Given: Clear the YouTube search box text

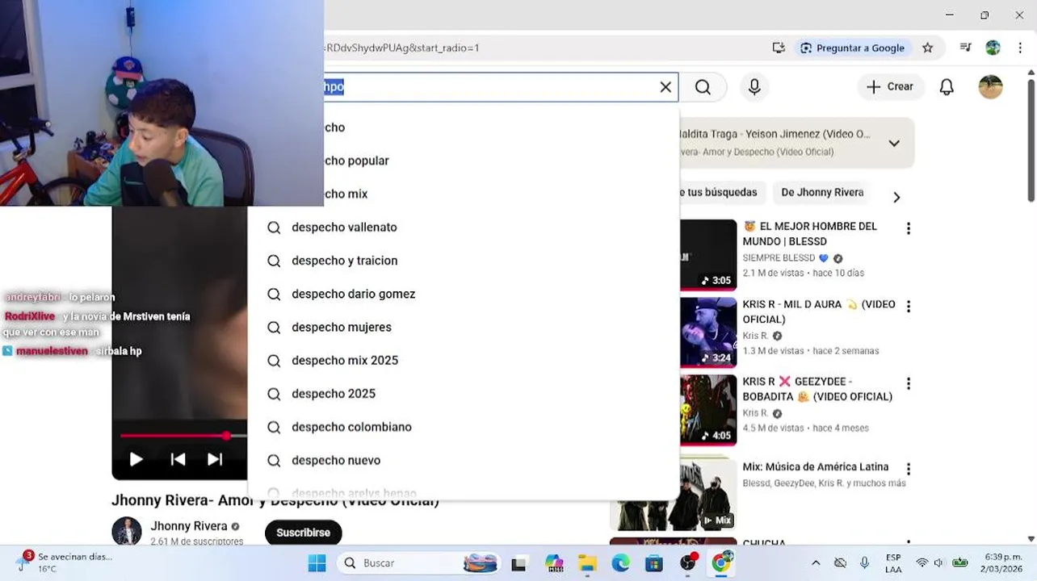Looking at the screenshot, I should pyautogui.click(x=665, y=87).
